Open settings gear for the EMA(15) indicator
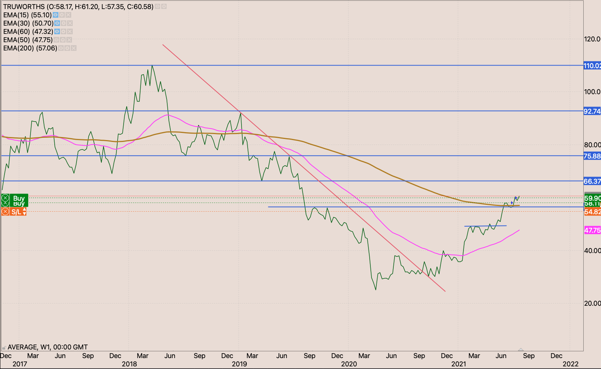 pyautogui.click(x=62, y=15)
